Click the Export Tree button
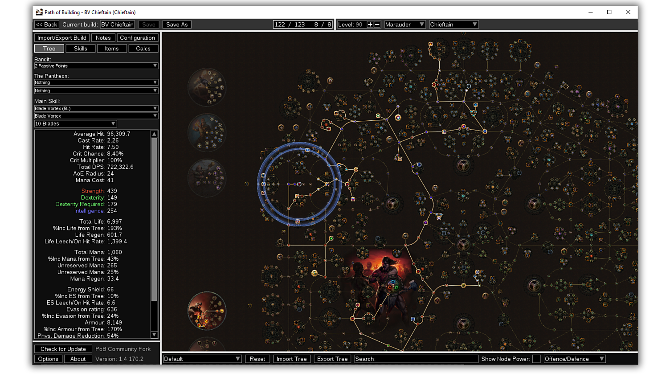The height and width of the screenshot is (377, 670). pyautogui.click(x=332, y=359)
